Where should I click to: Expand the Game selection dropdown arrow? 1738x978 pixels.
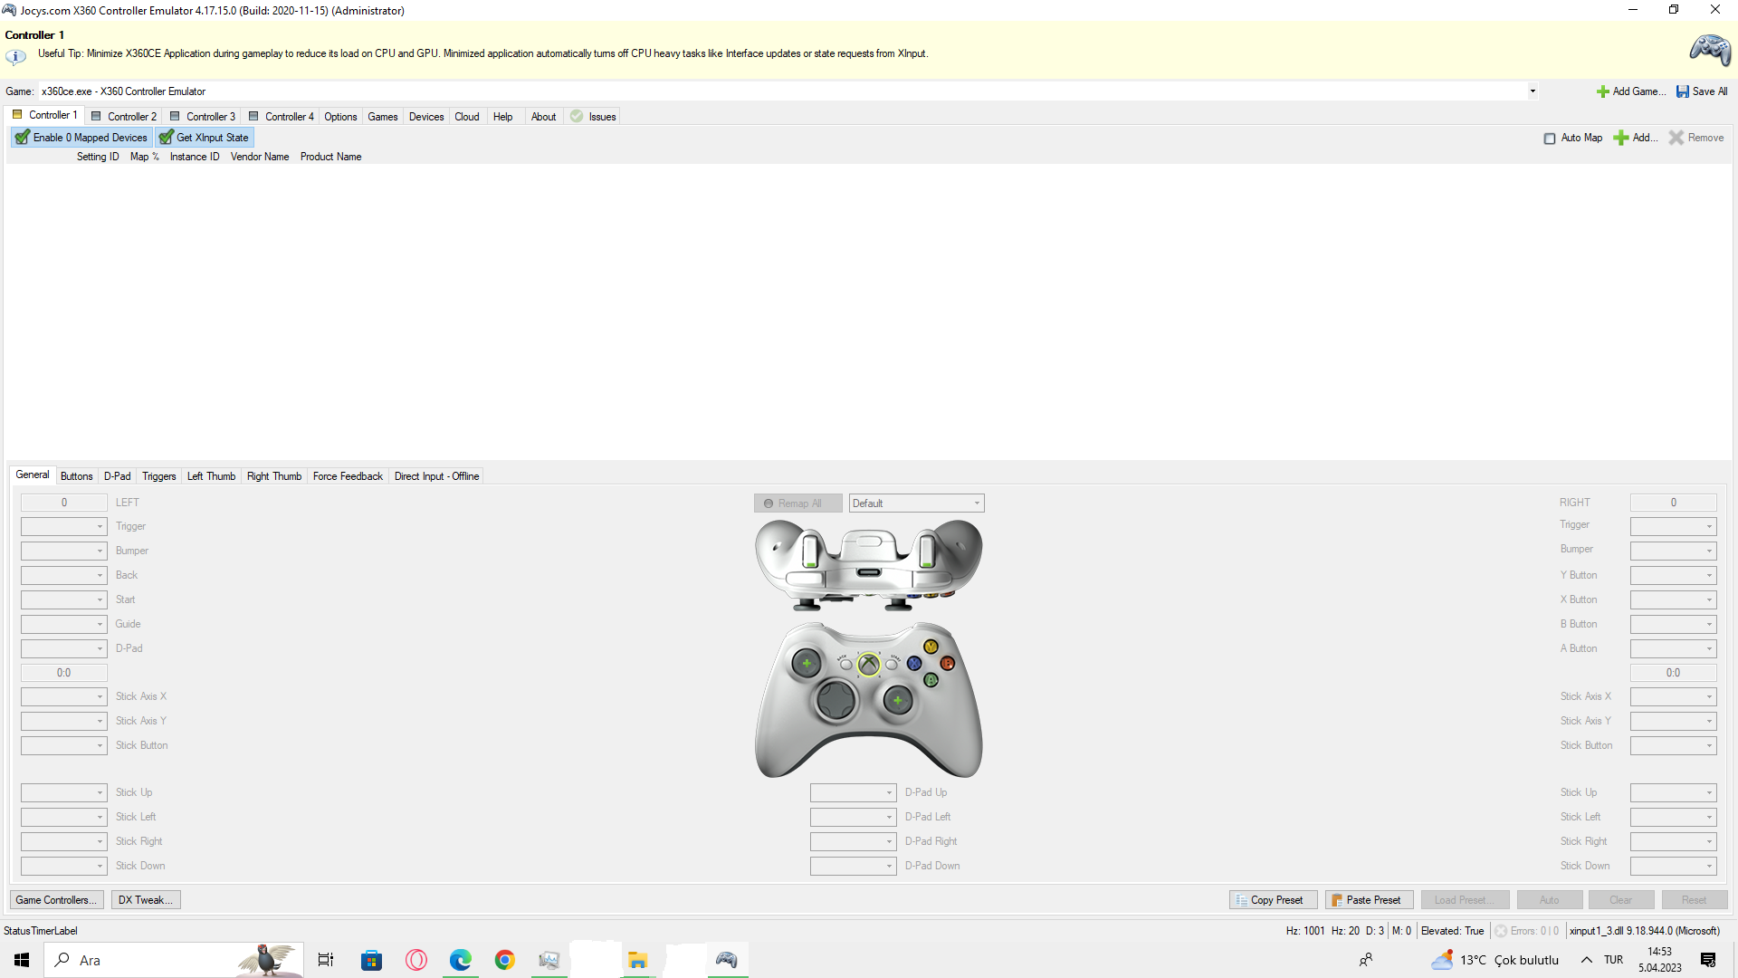[x=1533, y=91]
